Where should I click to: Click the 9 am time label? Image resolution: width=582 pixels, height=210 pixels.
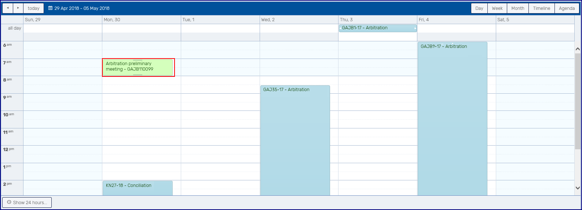pyautogui.click(x=7, y=97)
